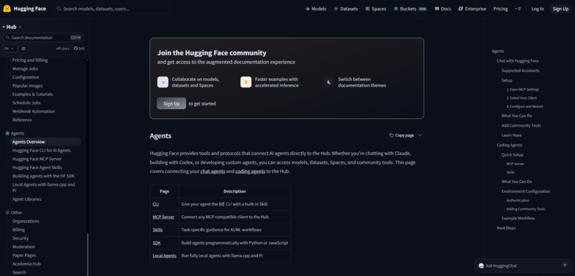This screenshot has height=276, width=575.
Task: Open the SDK table link
Action: point(157,243)
